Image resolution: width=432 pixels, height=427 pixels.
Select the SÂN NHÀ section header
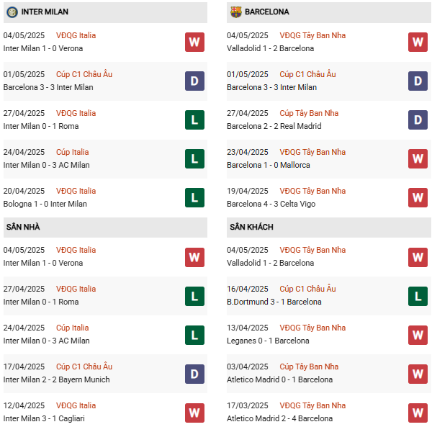(x=23, y=227)
